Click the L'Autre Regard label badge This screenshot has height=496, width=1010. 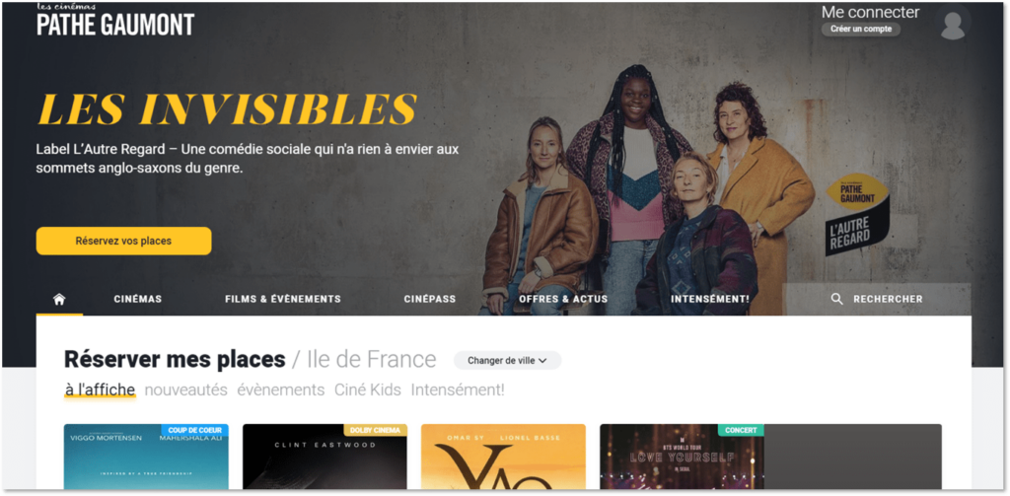[857, 213]
